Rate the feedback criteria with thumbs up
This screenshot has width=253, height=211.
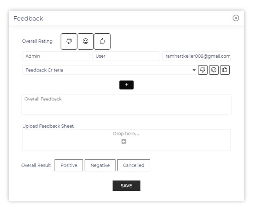(225, 70)
